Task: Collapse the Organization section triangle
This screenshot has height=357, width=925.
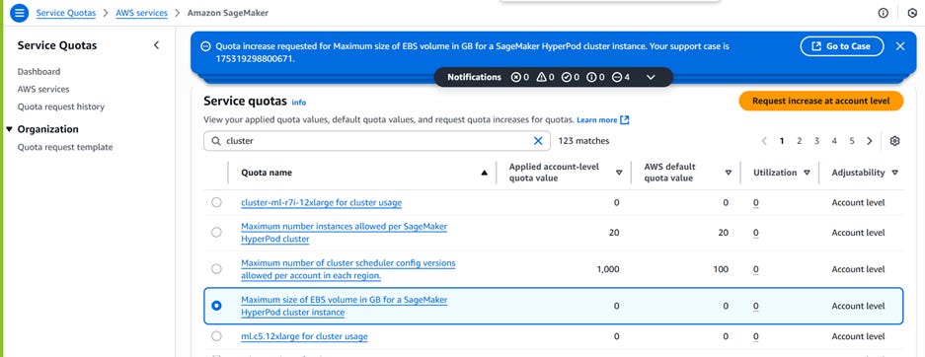Action: click(x=9, y=129)
